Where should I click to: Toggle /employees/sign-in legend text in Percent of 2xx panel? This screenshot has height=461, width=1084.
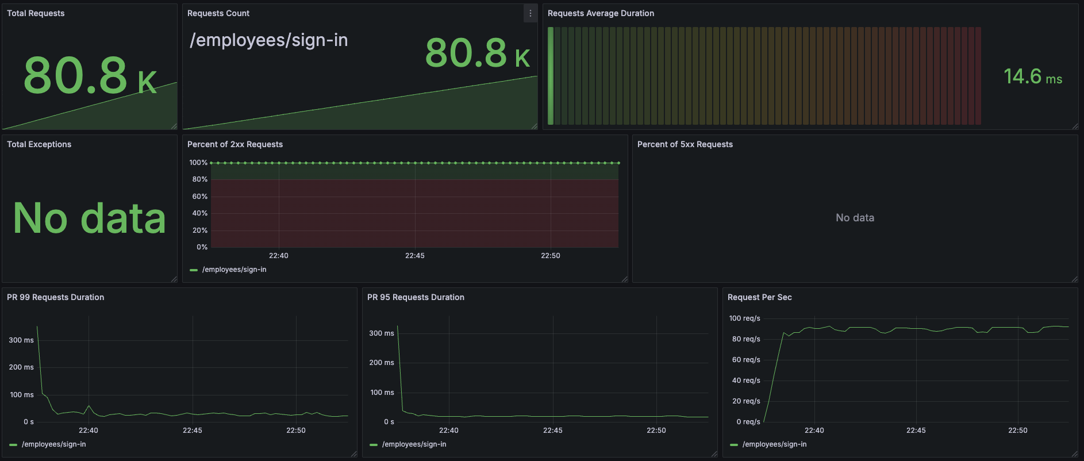[235, 270]
